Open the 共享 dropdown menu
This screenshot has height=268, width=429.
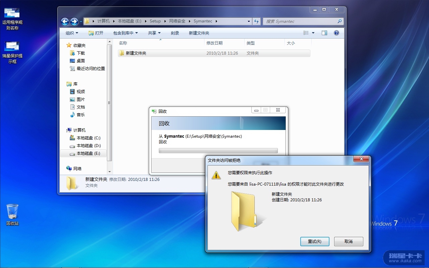155,33
